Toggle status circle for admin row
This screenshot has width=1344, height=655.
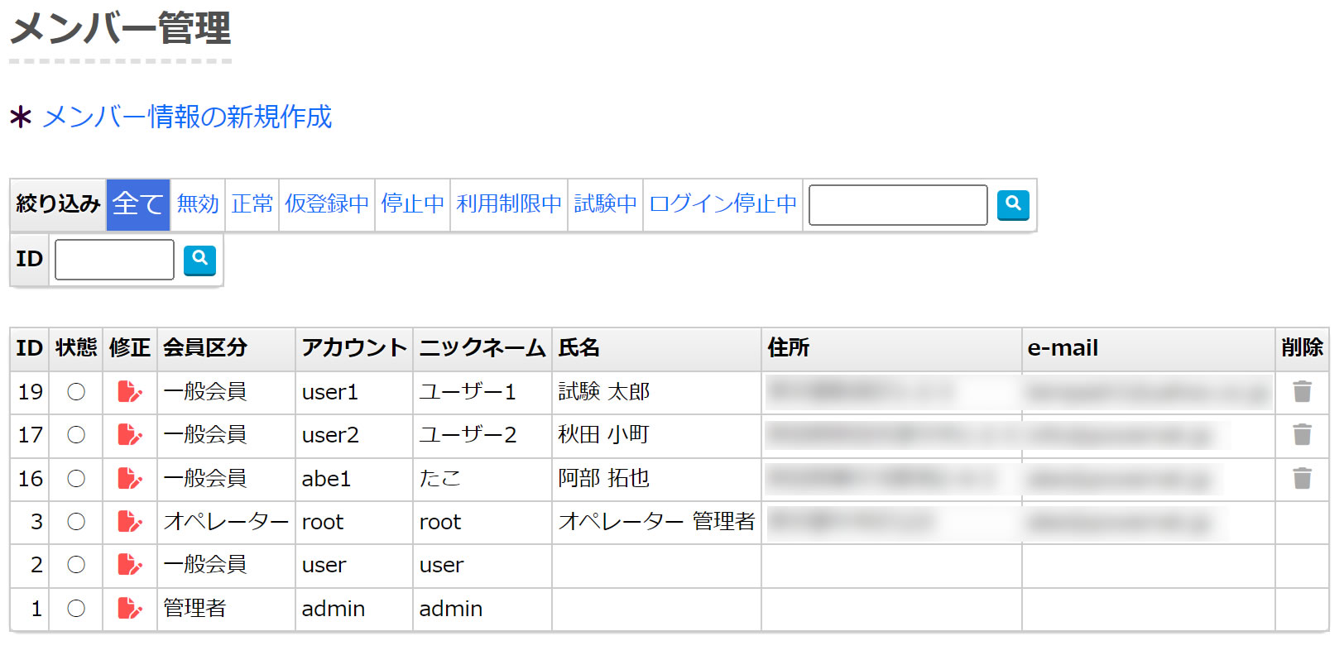tap(76, 608)
